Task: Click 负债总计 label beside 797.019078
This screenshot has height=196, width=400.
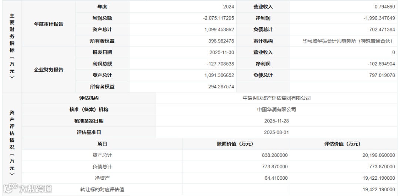Action: pyautogui.click(x=263, y=75)
